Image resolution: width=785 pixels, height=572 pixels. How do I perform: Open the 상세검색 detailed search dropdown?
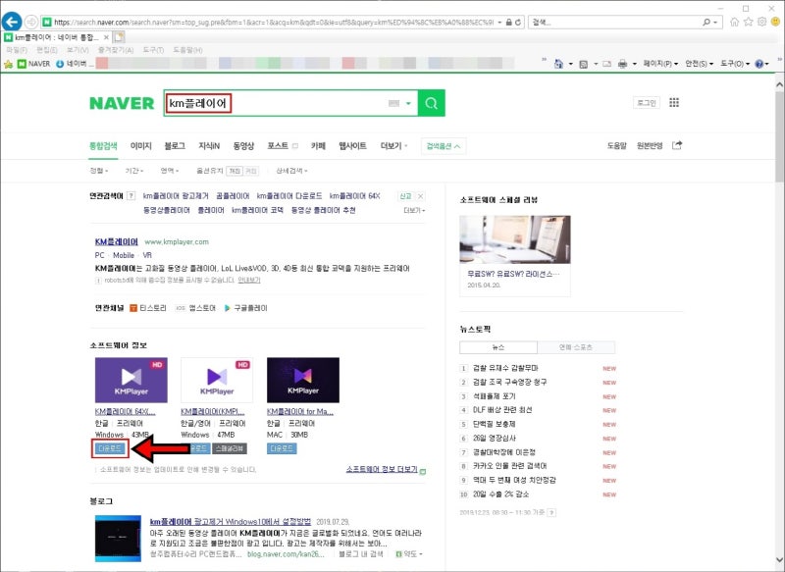point(291,171)
